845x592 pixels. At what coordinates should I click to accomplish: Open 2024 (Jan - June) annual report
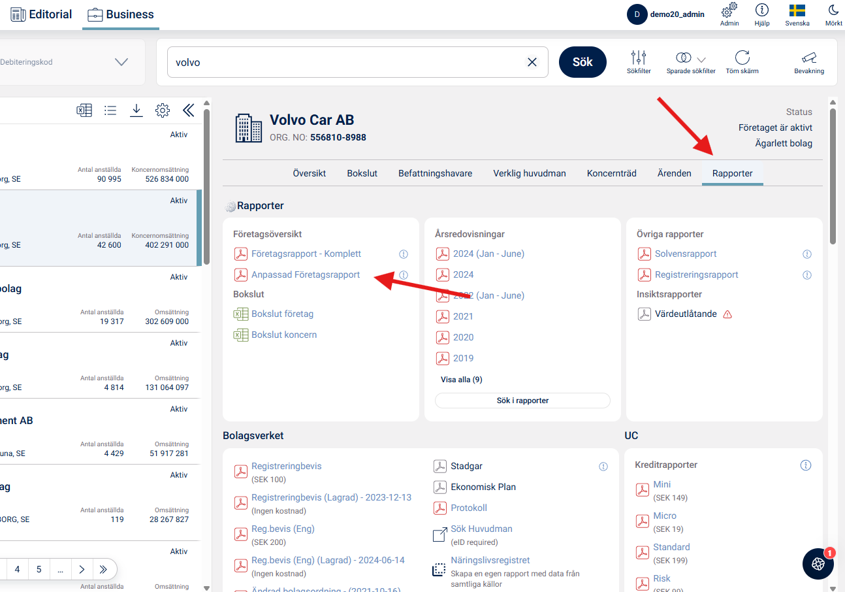pyautogui.click(x=488, y=254)
